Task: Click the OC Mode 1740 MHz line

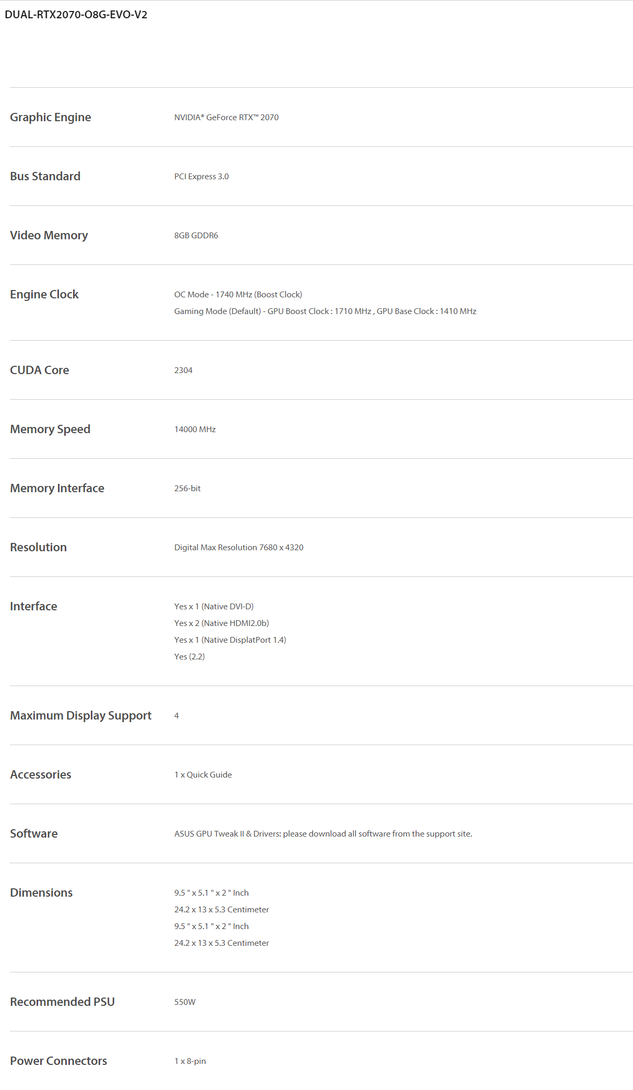Action: [238, 295]
